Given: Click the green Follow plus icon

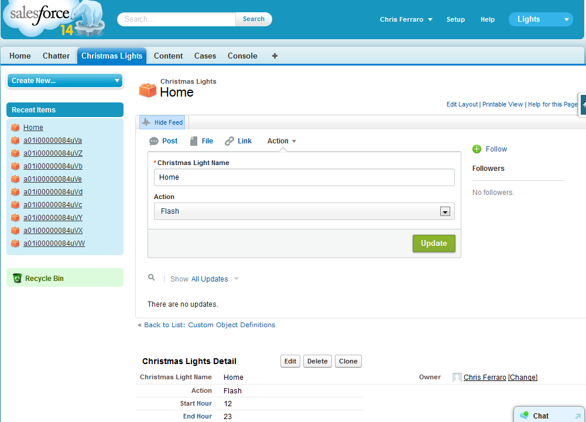Looking at the screenshot, I should 477,149.
